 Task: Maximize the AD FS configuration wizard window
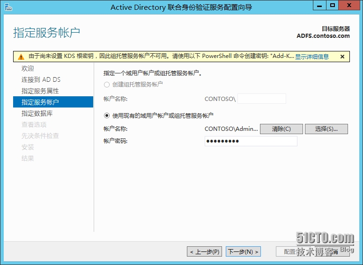coord(333,6)
